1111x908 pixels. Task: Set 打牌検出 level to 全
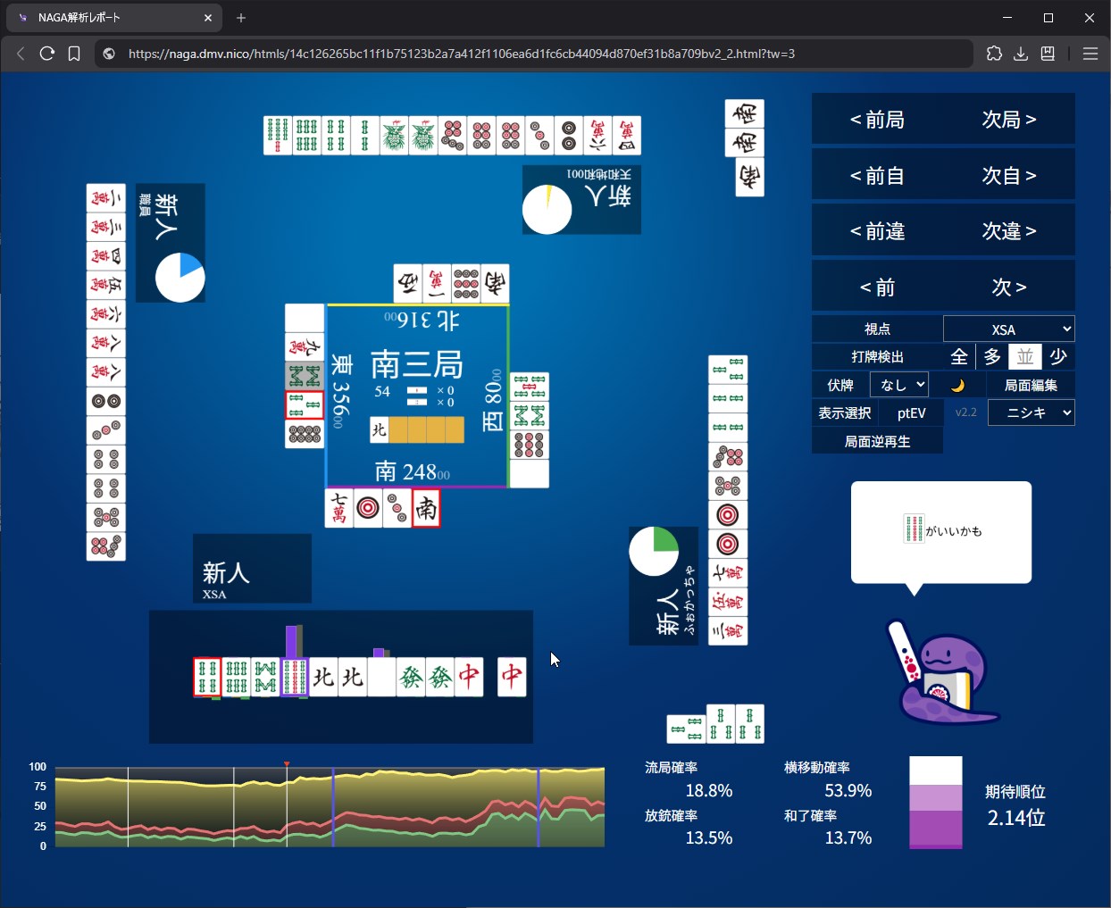pos(959,357)
